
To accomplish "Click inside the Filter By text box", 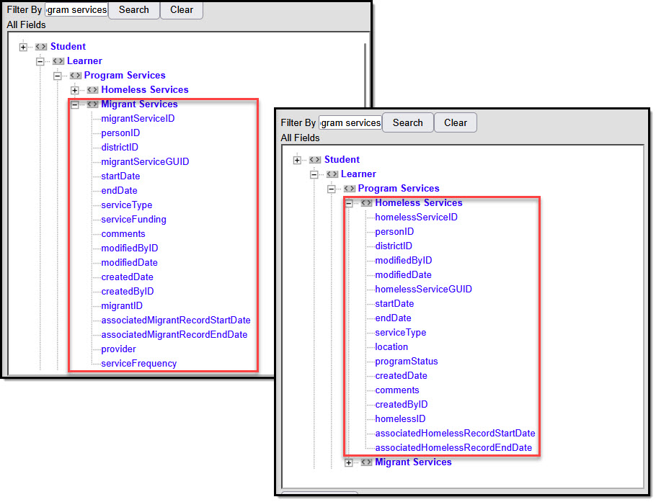I will click(x=350, y=122).
